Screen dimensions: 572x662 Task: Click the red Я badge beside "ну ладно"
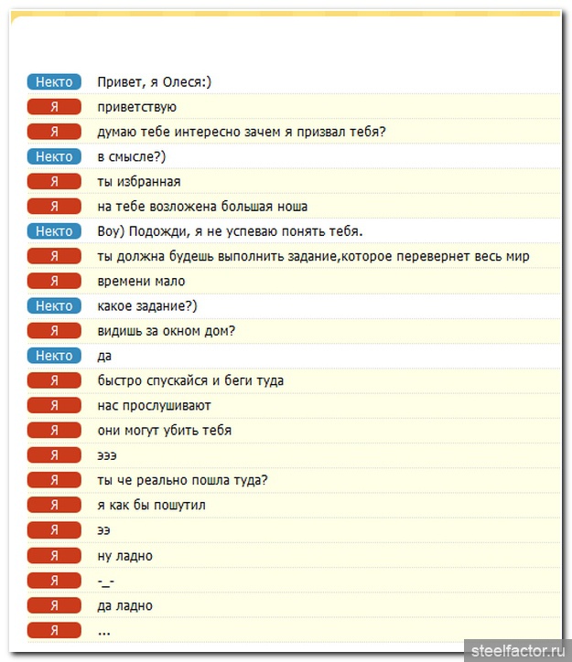[54, 556]
